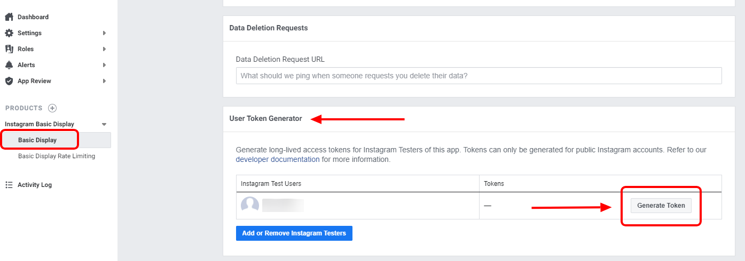Click the PRODUCTS section label
Image resolution: width=745 pixels, height=261 pixels.
click(x=23, y=108)
